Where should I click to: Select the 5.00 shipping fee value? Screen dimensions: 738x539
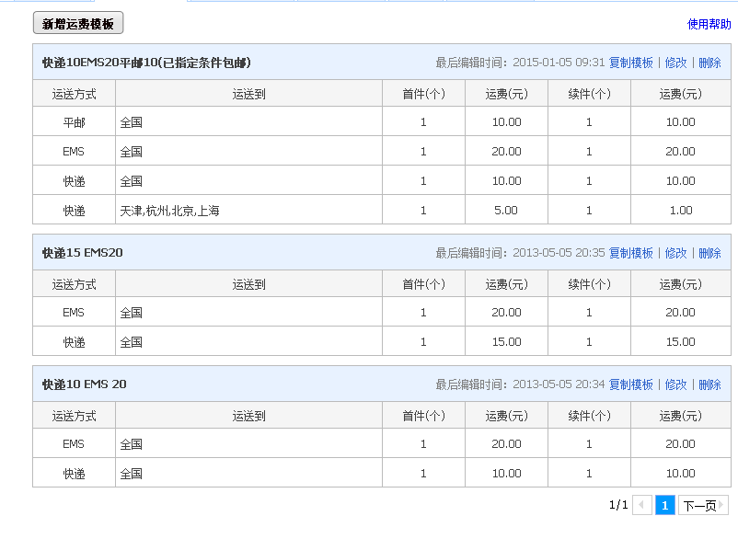point(506,211)
